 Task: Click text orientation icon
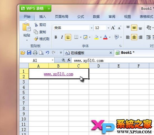pyautogui.click(x=149, y=28)
